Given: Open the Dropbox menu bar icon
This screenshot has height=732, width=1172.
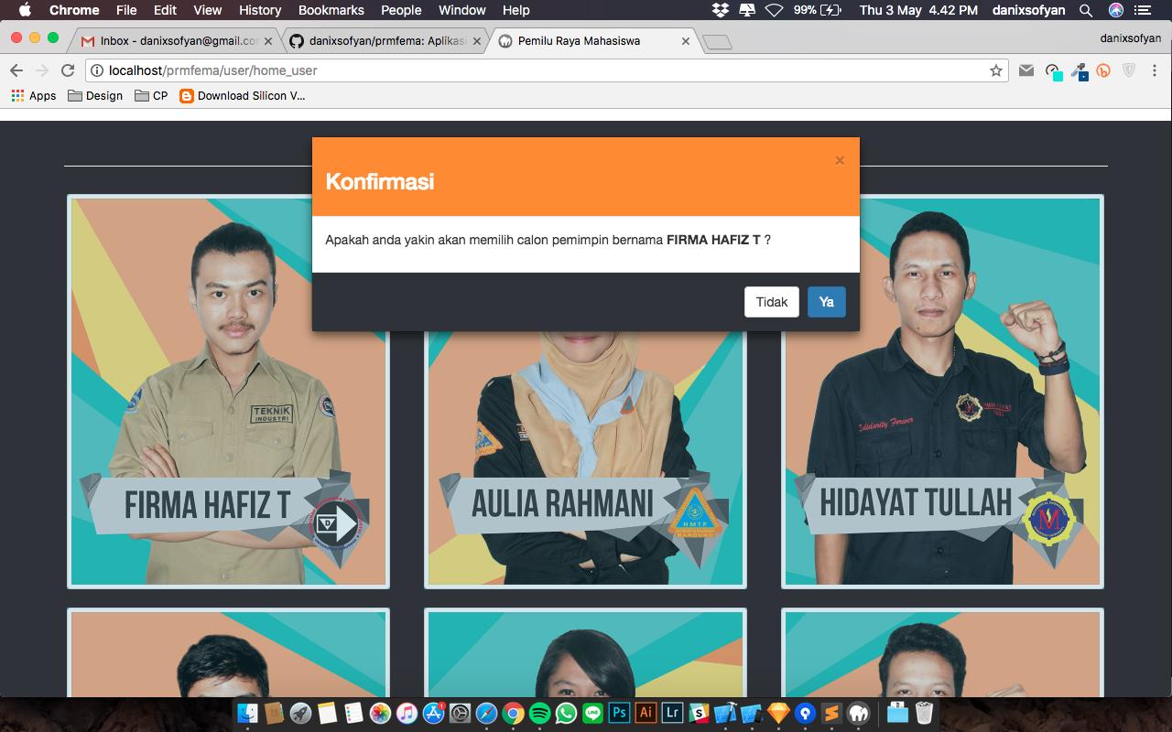Looking at the screenshot, I should [721, 10].
